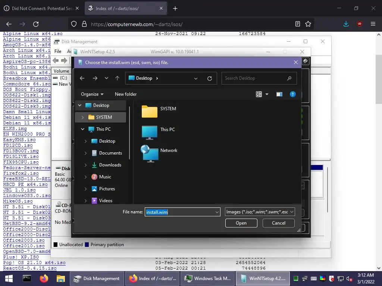Click the File name input field
The image size is (382, 286).
click(180, 212)
